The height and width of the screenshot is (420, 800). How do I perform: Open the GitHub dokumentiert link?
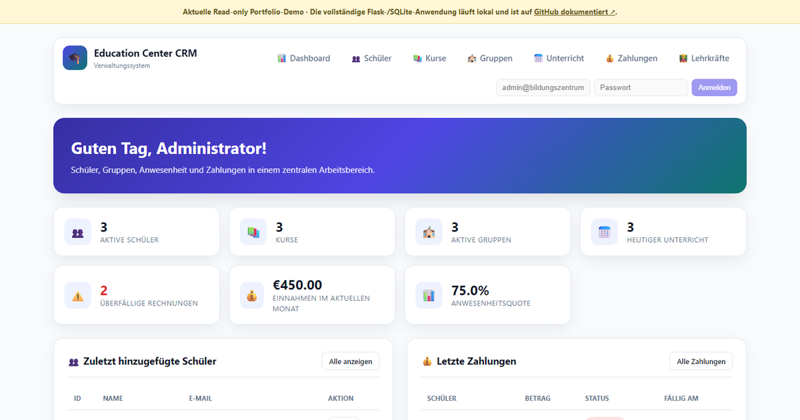[575, 12]
